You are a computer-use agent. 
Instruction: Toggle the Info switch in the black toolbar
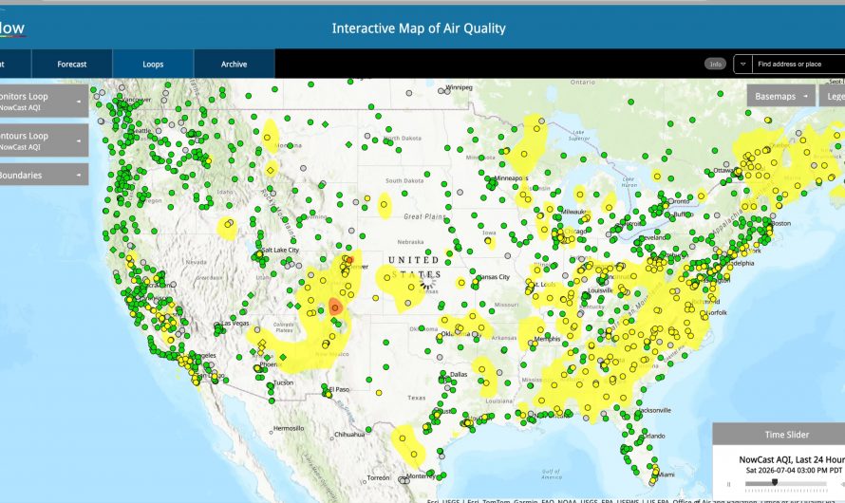pyautogui.click(x=715, y=65)
